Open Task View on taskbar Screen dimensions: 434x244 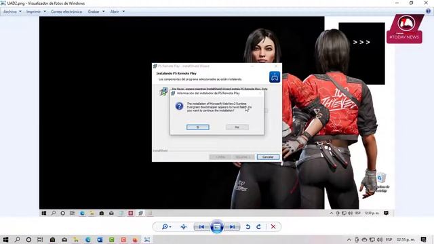tap(40, 239)
